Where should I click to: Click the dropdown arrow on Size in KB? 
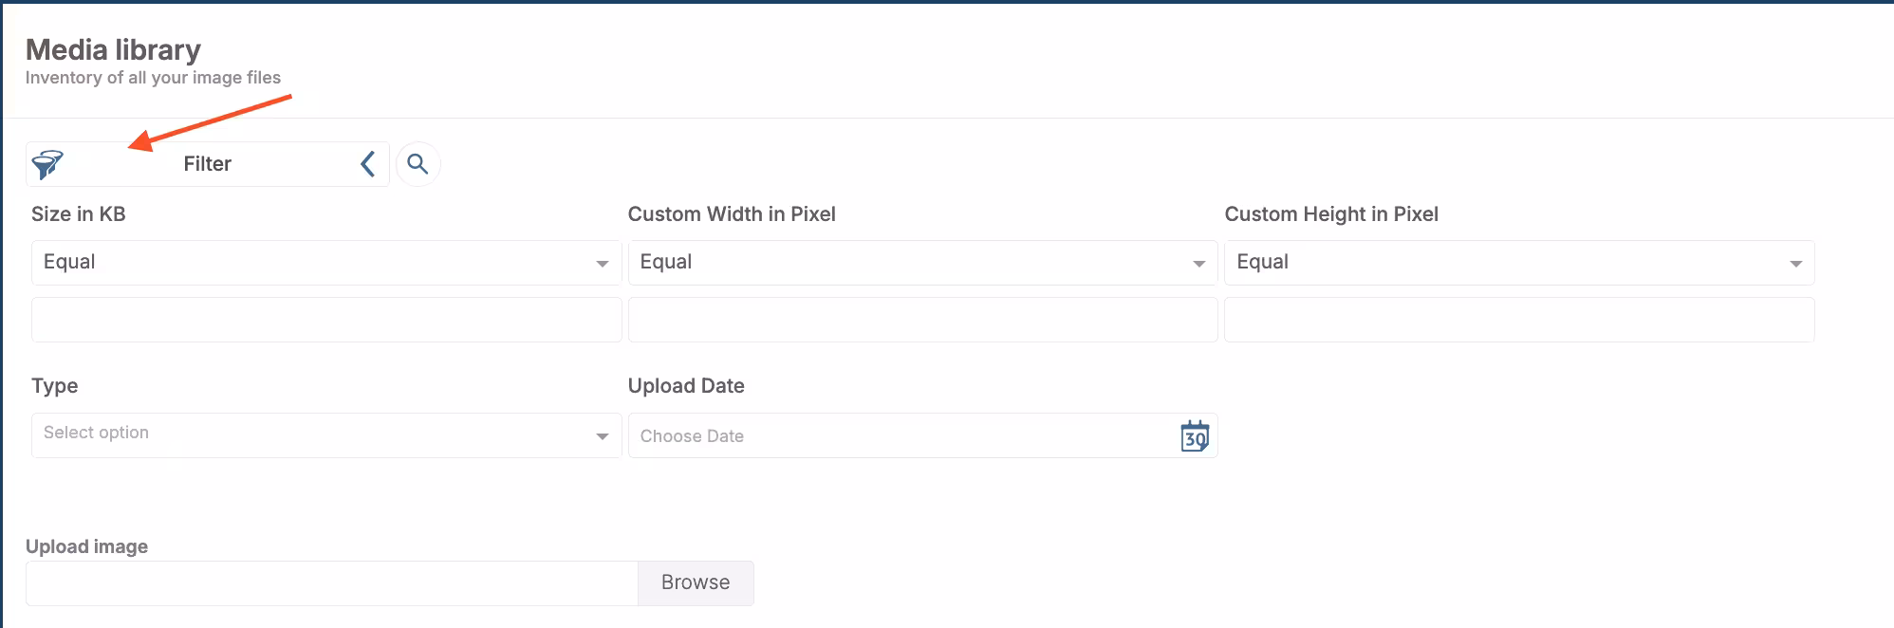(x=603, y=263)
